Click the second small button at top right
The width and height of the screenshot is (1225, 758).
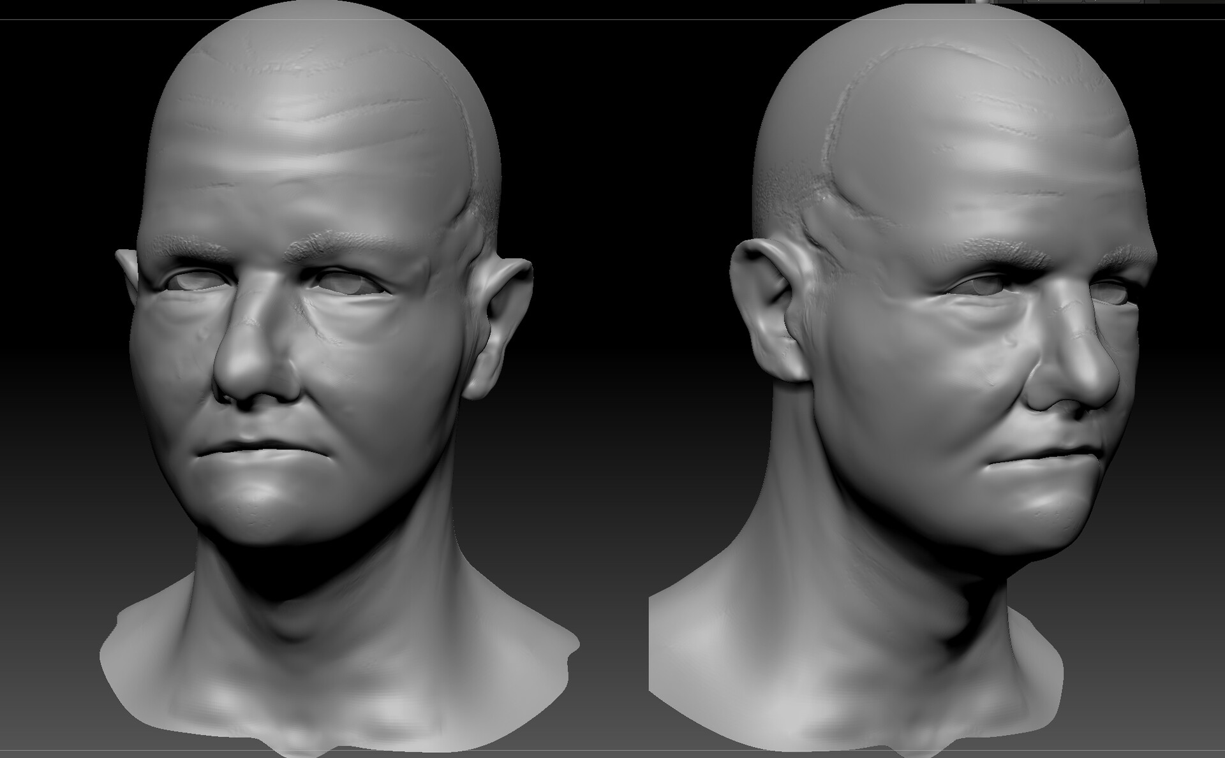click(x=1113, y=3)
